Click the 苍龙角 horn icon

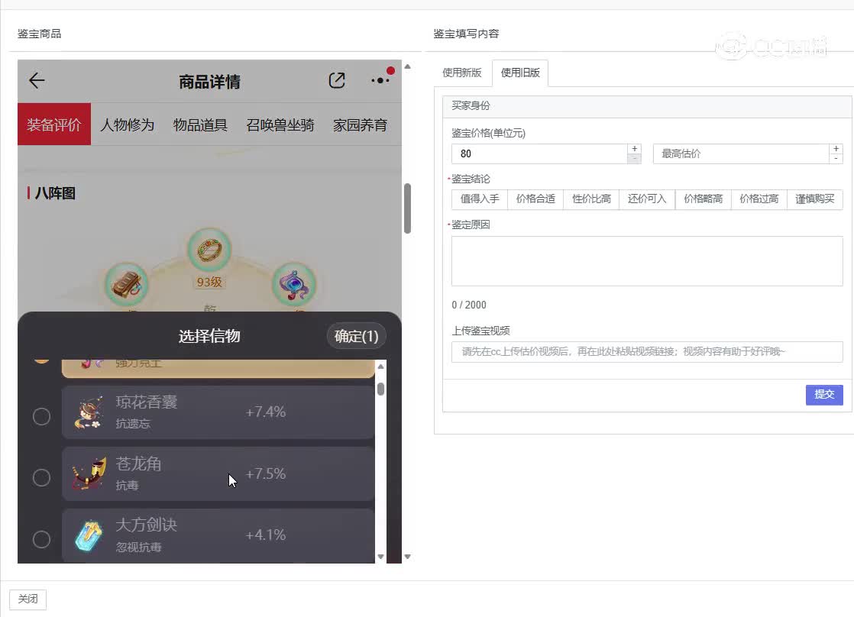tap(89, 473)
